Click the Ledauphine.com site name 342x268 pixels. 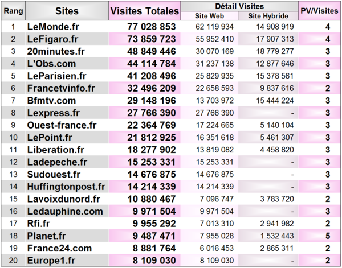tap(65, 212)
